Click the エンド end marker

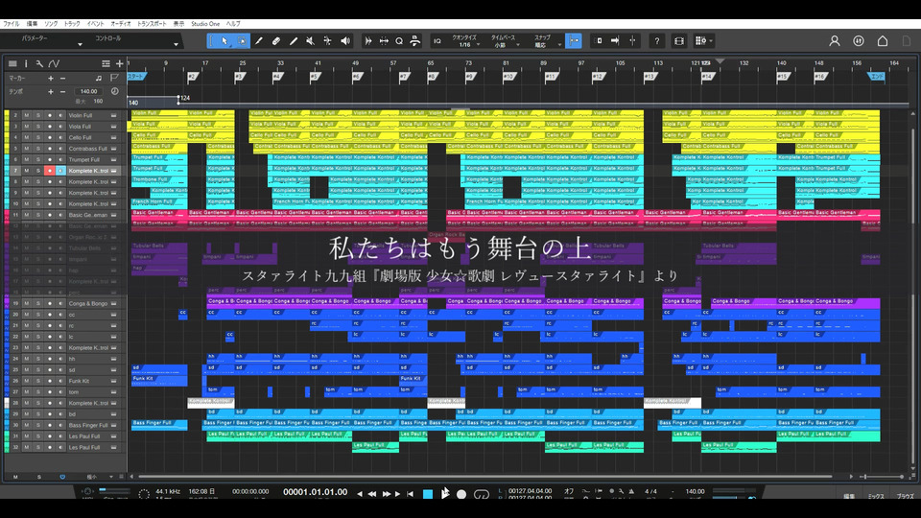[x=876, y=77]
